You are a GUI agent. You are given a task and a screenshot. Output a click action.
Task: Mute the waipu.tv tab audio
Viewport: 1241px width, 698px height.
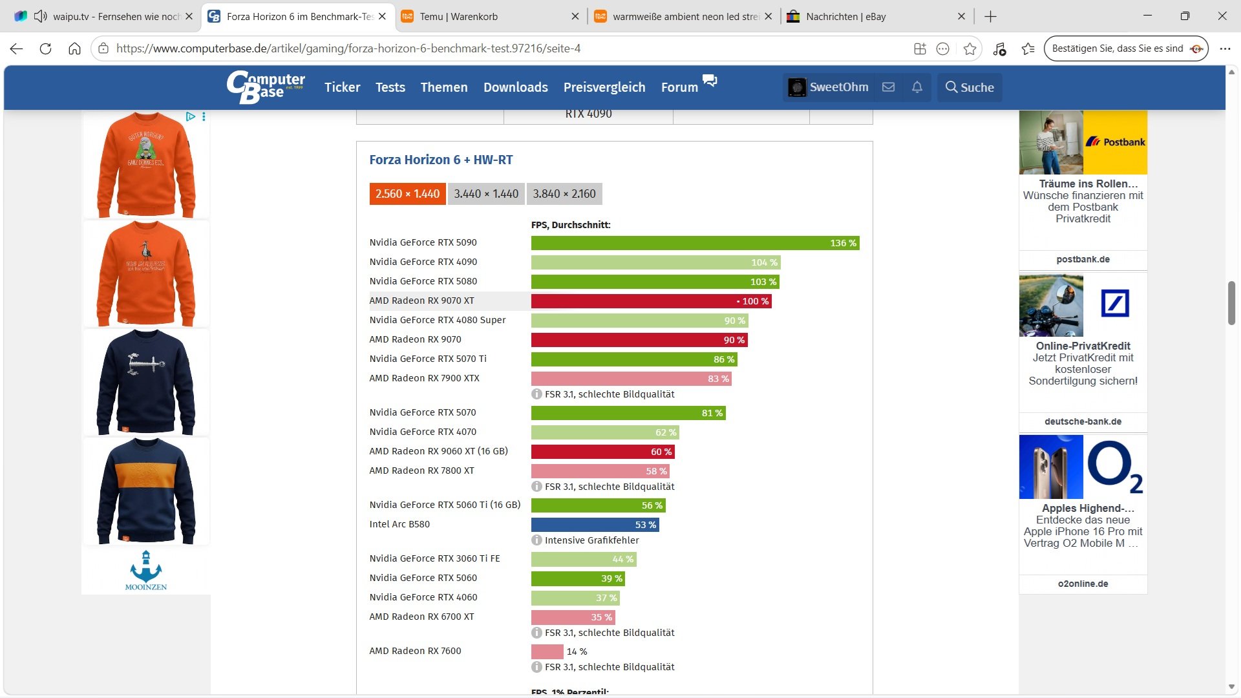[x=40, y=16]
